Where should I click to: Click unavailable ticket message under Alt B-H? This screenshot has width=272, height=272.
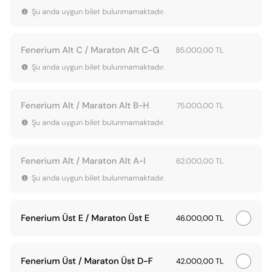click(x=98, y=123)
